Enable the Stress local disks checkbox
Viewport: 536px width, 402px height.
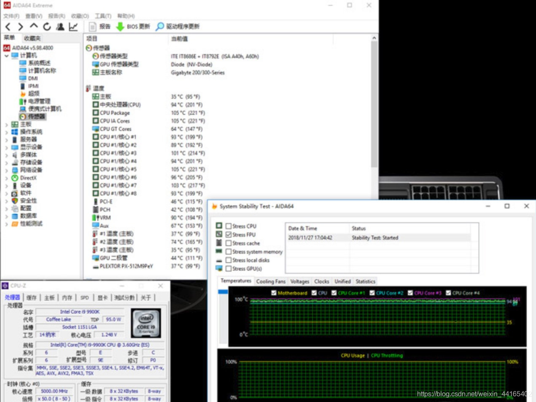point(228,260)
